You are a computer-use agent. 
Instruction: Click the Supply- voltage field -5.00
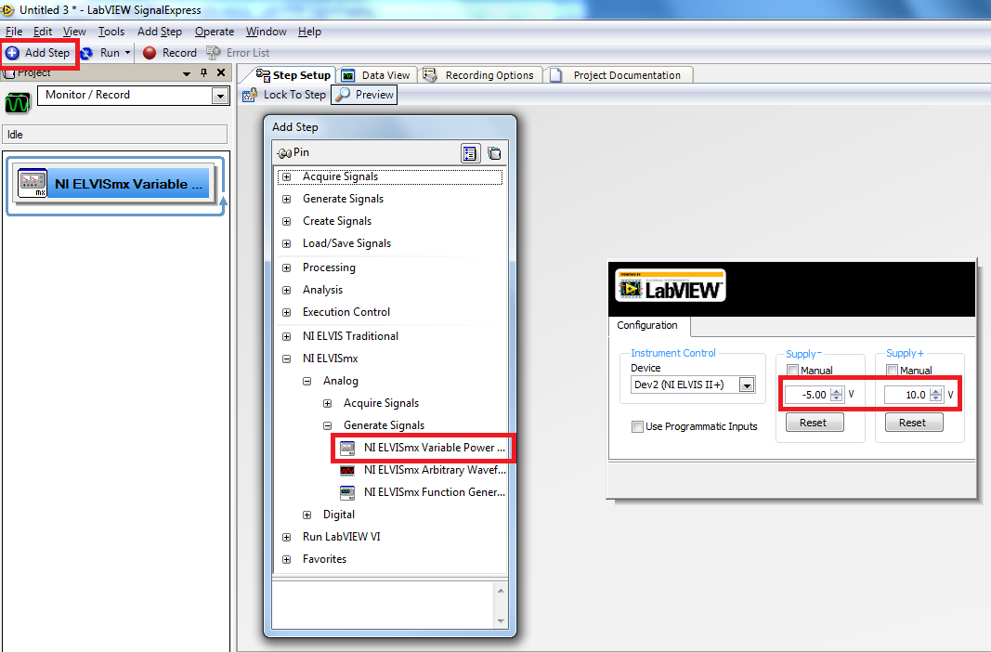tap(807, 395)
